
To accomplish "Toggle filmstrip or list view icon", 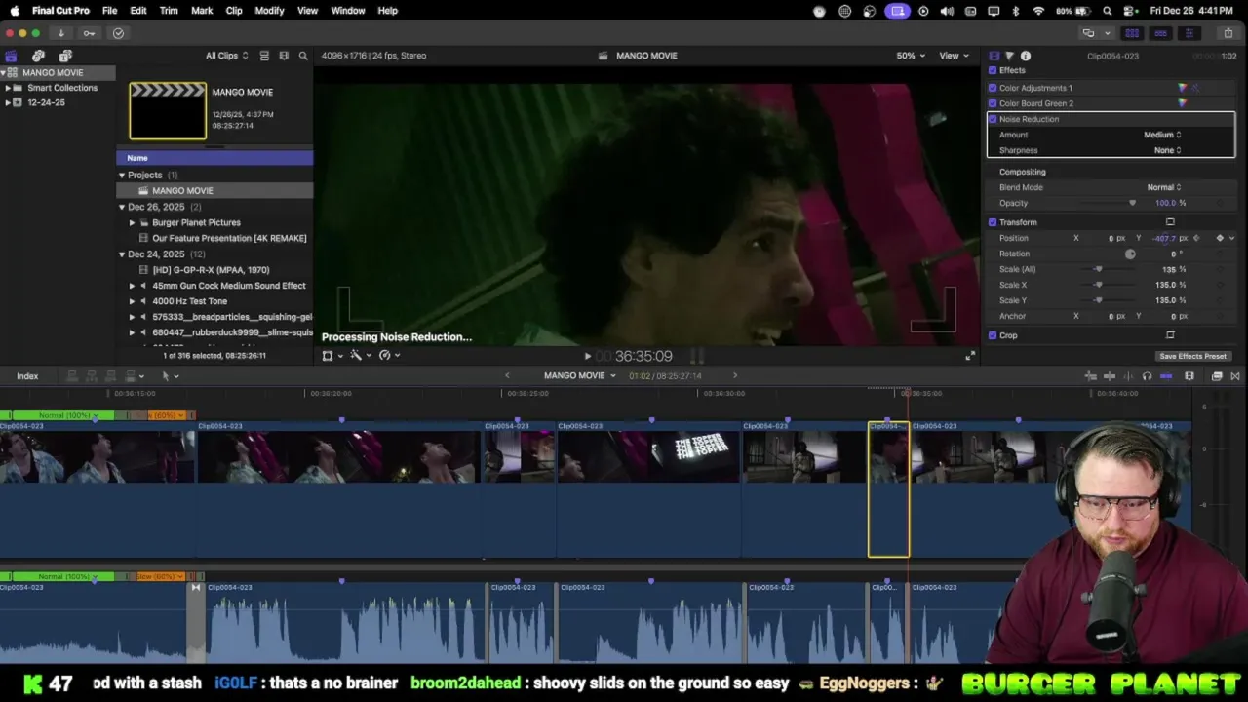I will (x=284, y=56).
